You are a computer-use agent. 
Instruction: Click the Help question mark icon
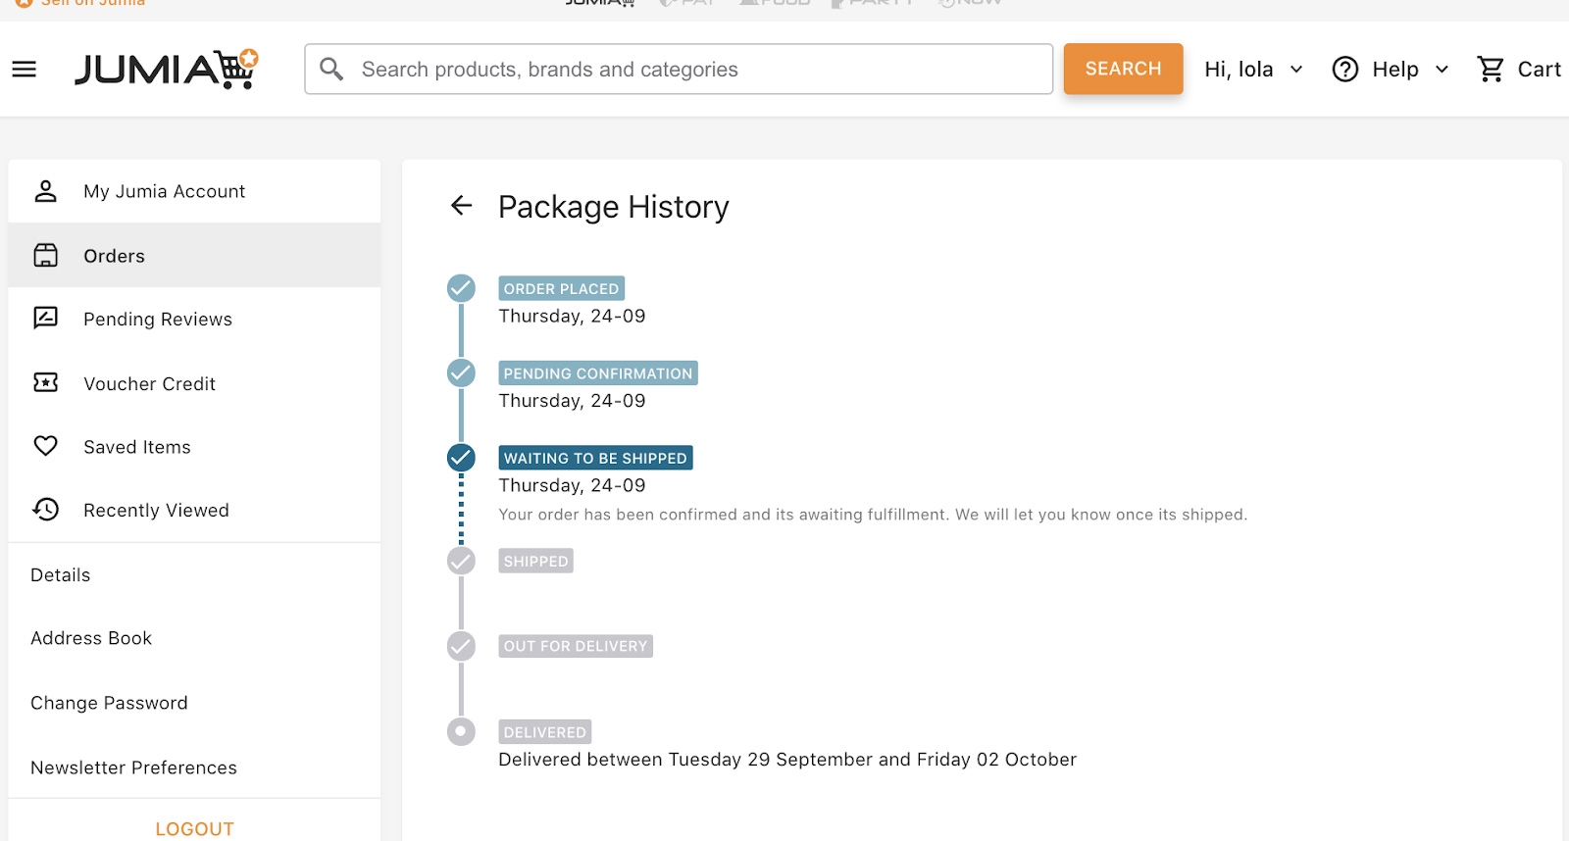coord(1345,70)
